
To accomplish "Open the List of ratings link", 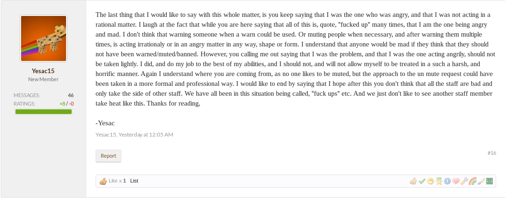I will pyautogui.click(x=134, y=181).
